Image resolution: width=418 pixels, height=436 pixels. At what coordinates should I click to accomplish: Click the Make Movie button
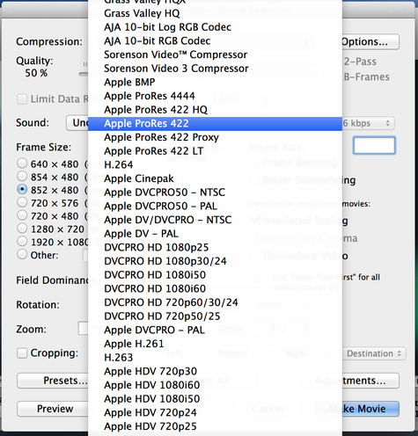pos(357,409)
